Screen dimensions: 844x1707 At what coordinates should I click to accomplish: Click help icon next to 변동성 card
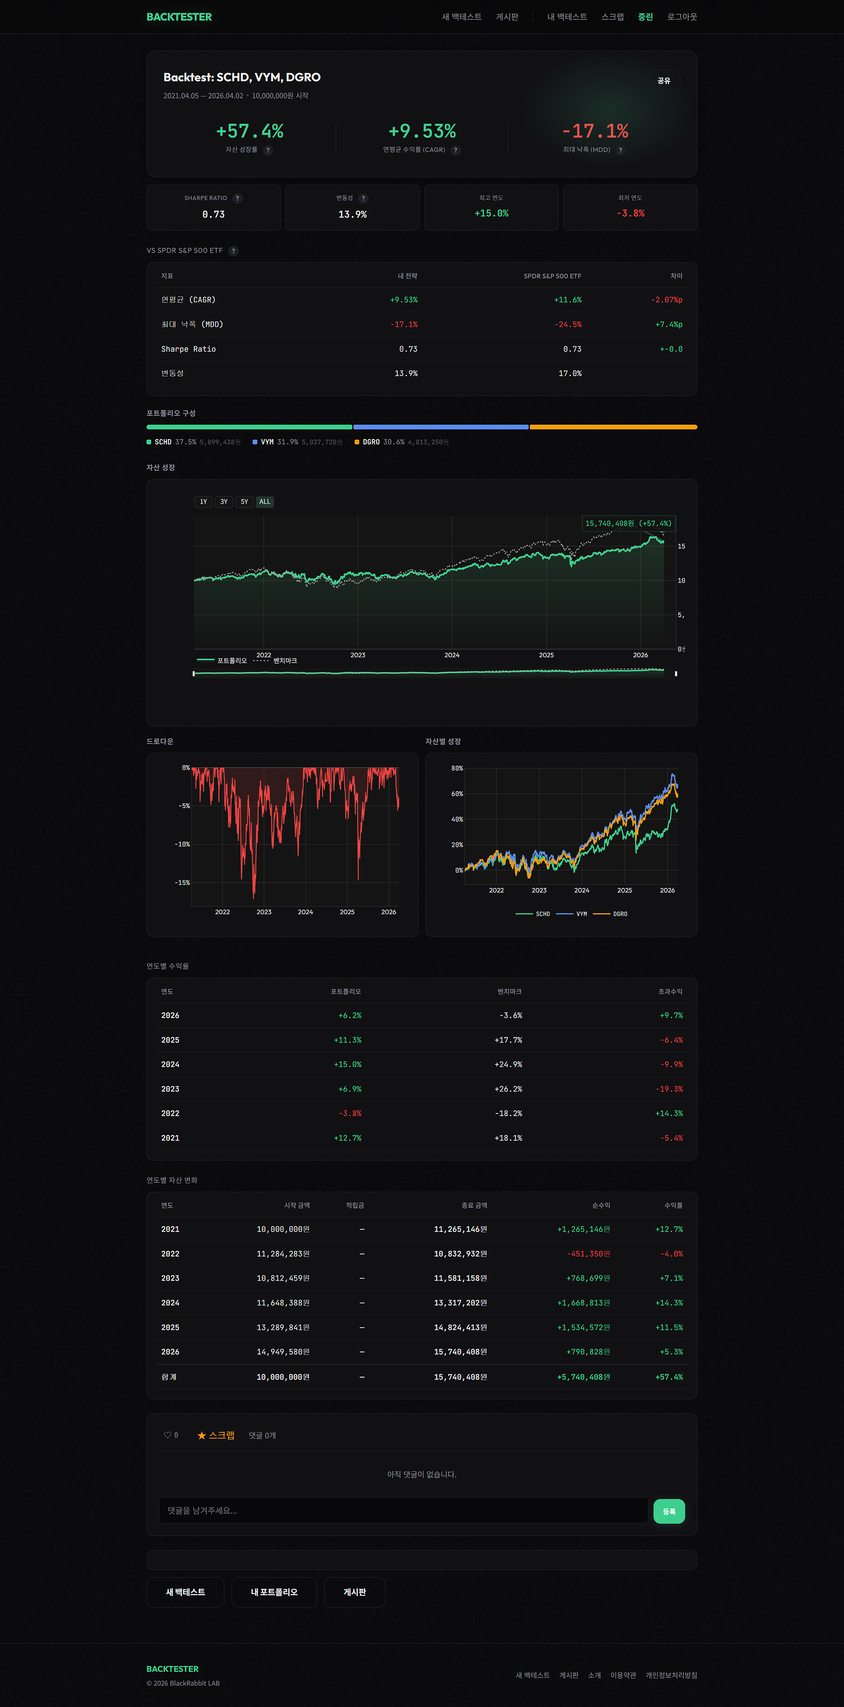click(363, 198)
